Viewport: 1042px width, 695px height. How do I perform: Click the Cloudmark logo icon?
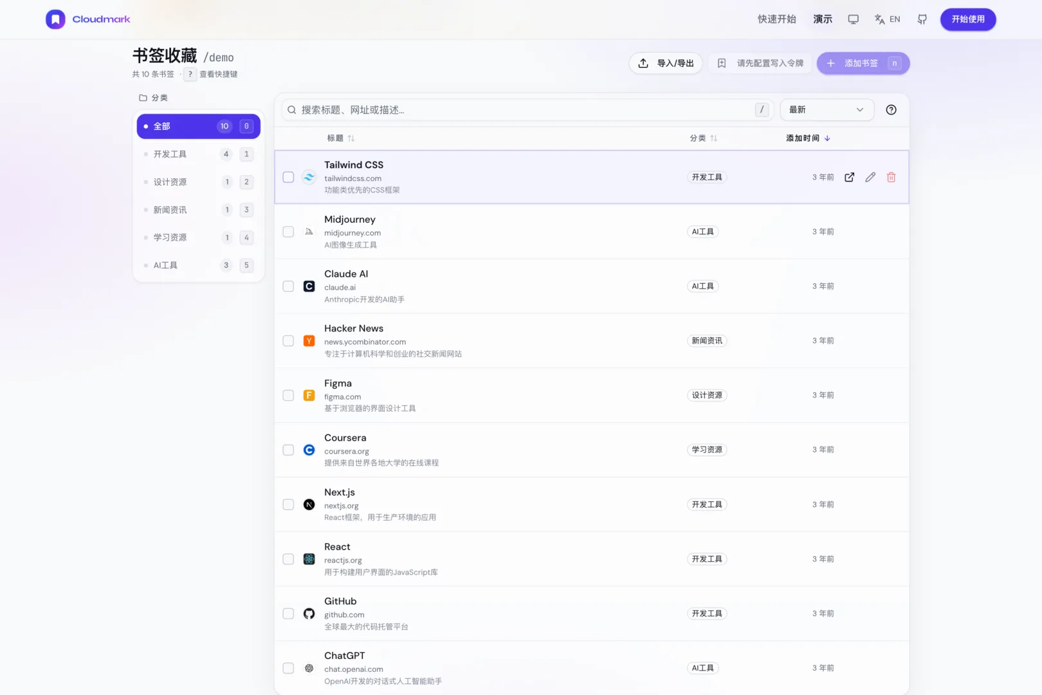(x=55, y=19)
